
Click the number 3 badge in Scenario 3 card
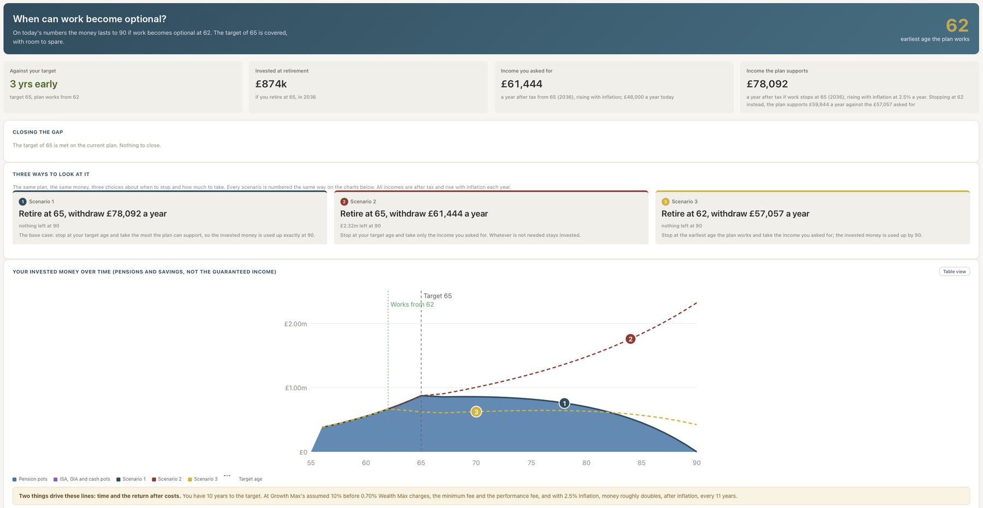click(665, 202)
